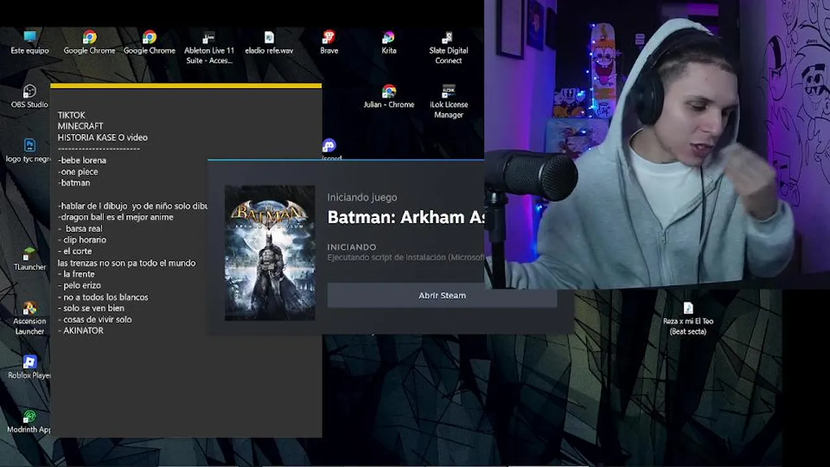Open the logo tyc negro file icon

(x=29, y=150)
